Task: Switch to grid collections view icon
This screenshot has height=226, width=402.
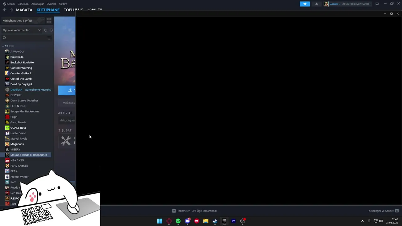Action: 49,20
